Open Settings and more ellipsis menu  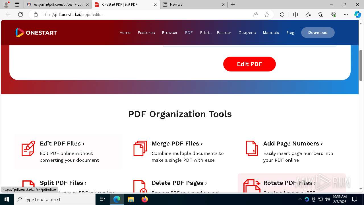click(x=346, y=15)
